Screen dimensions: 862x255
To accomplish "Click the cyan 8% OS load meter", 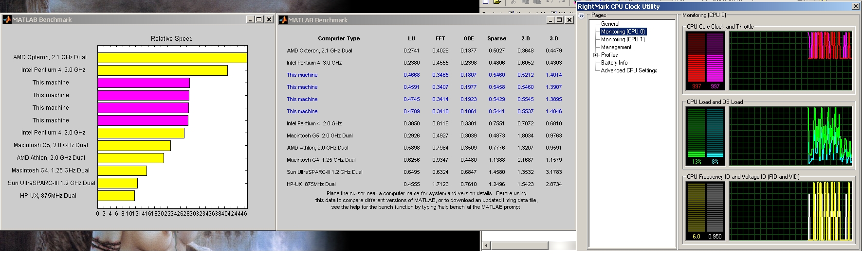I will [x=715, y=136].
